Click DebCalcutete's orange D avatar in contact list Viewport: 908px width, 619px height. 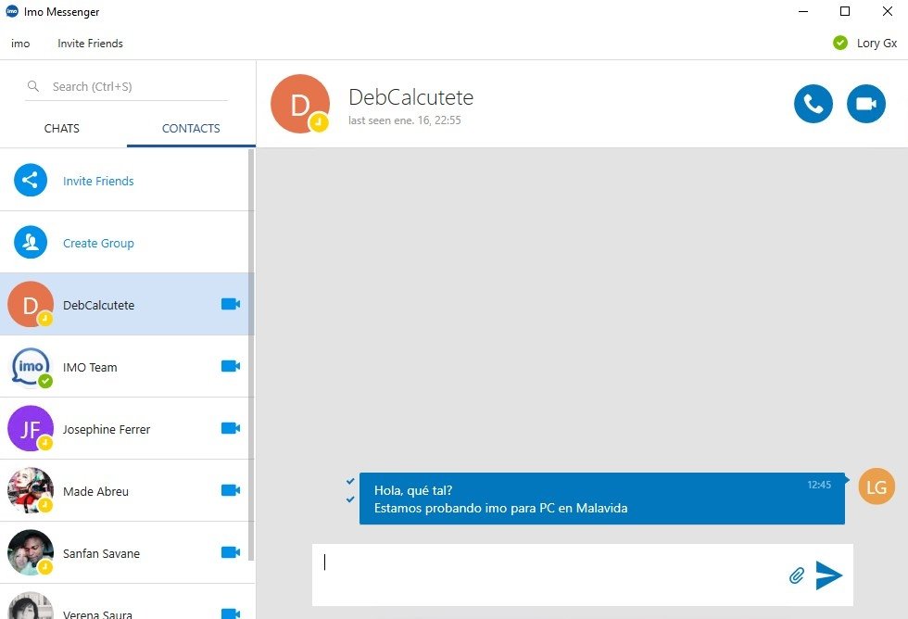pos(31,305)
